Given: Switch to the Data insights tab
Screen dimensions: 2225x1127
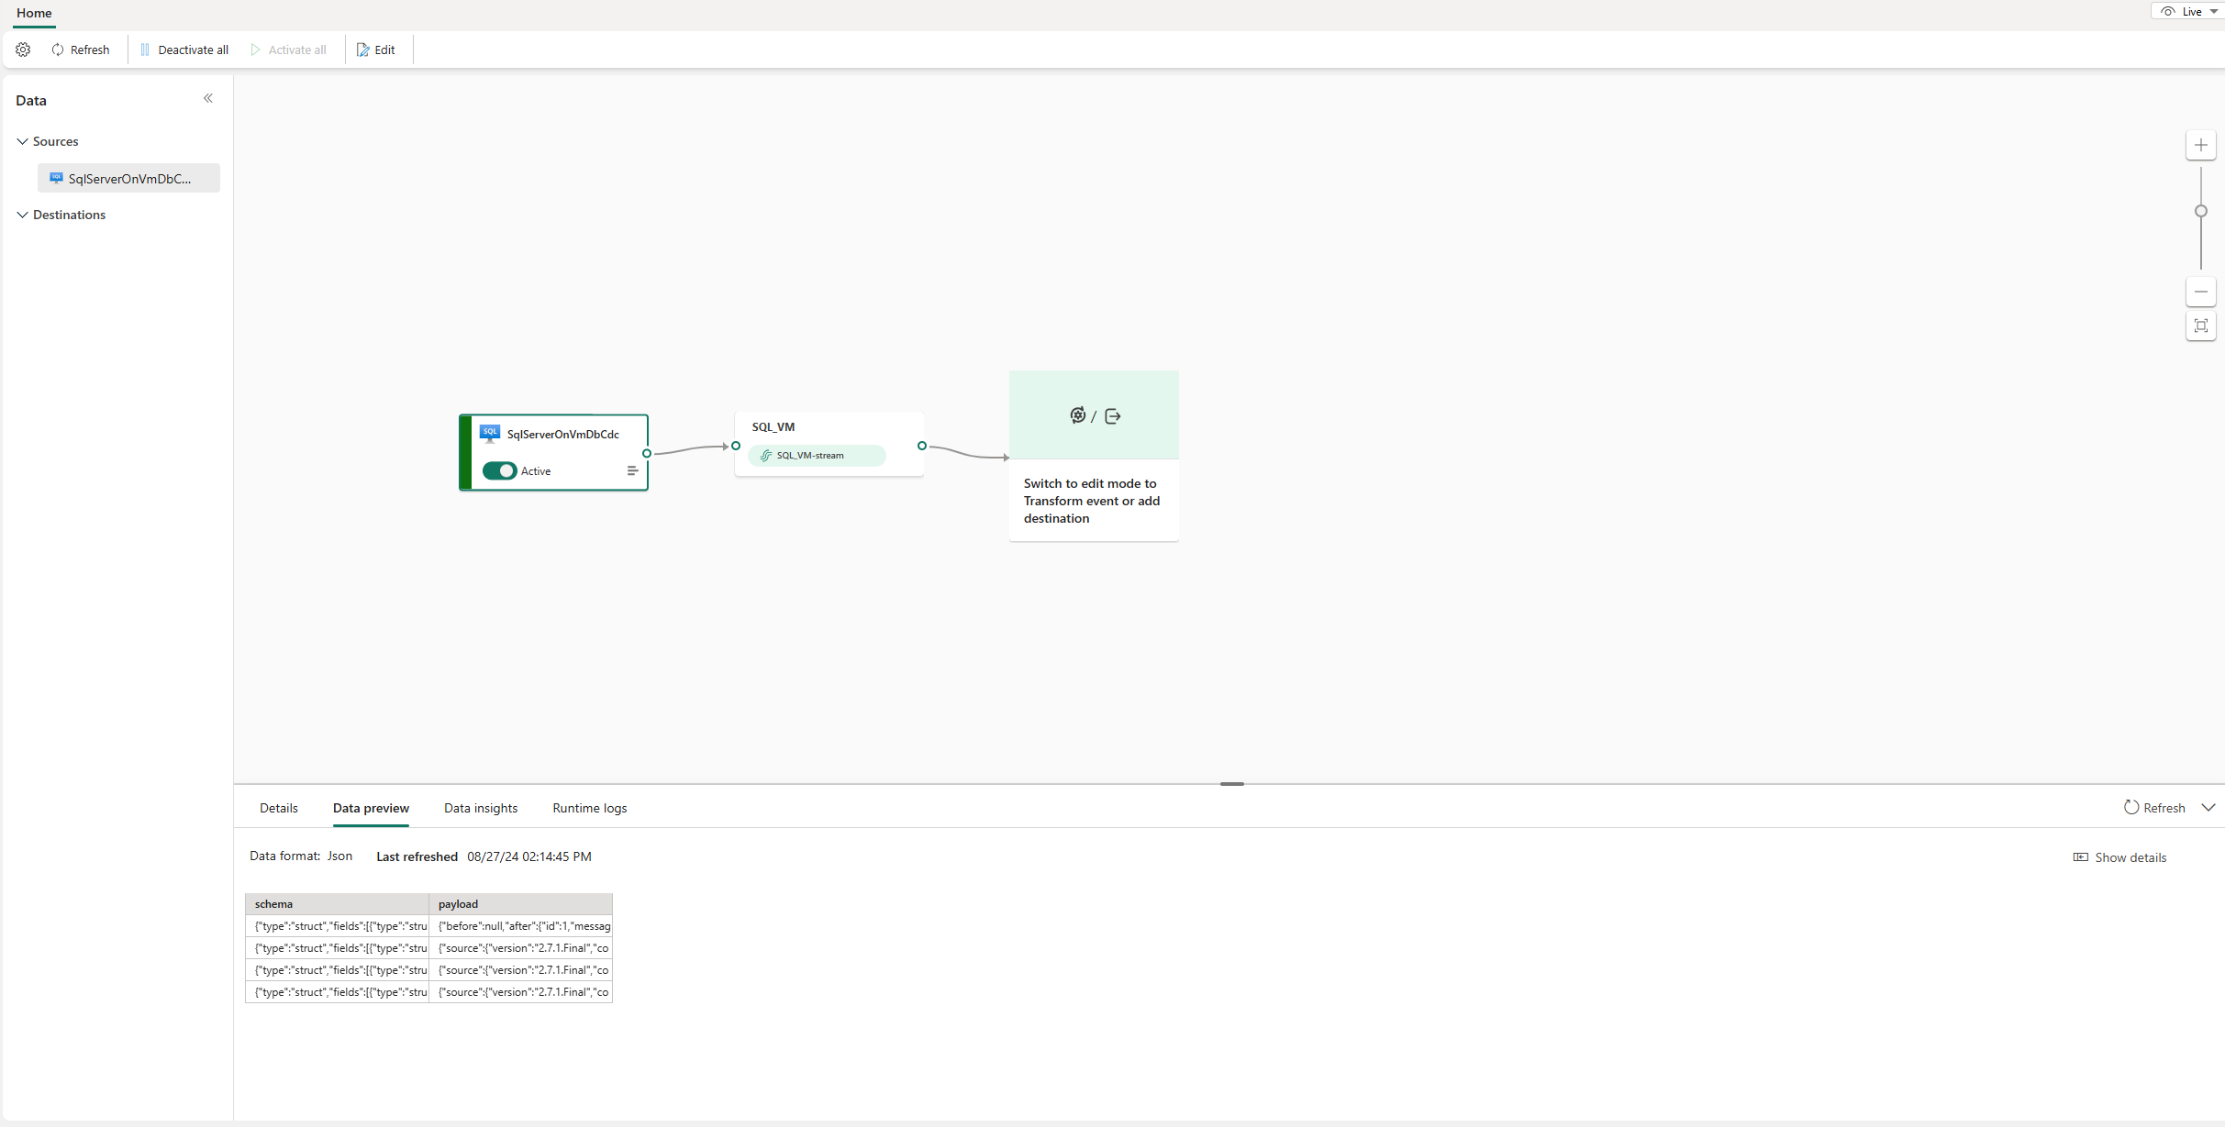Looking at the screenshot, I should 481,808.
